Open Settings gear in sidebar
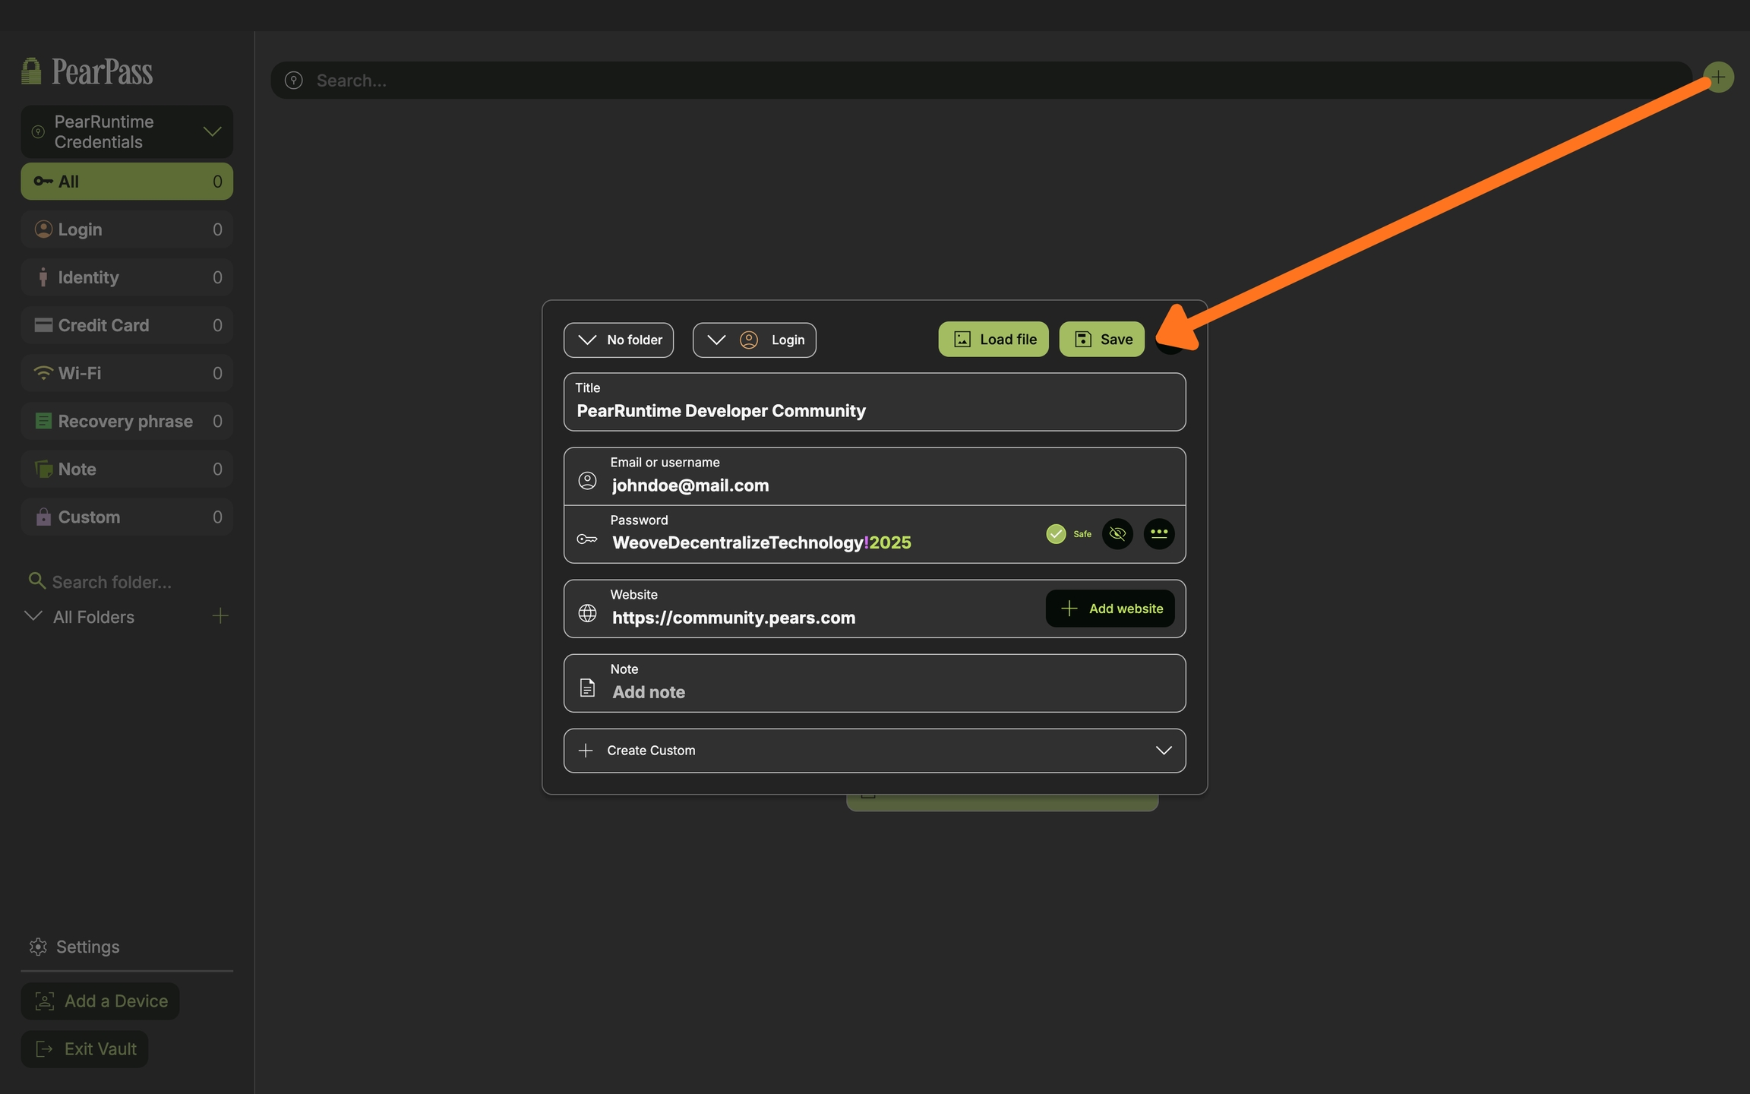 [38, 947]
